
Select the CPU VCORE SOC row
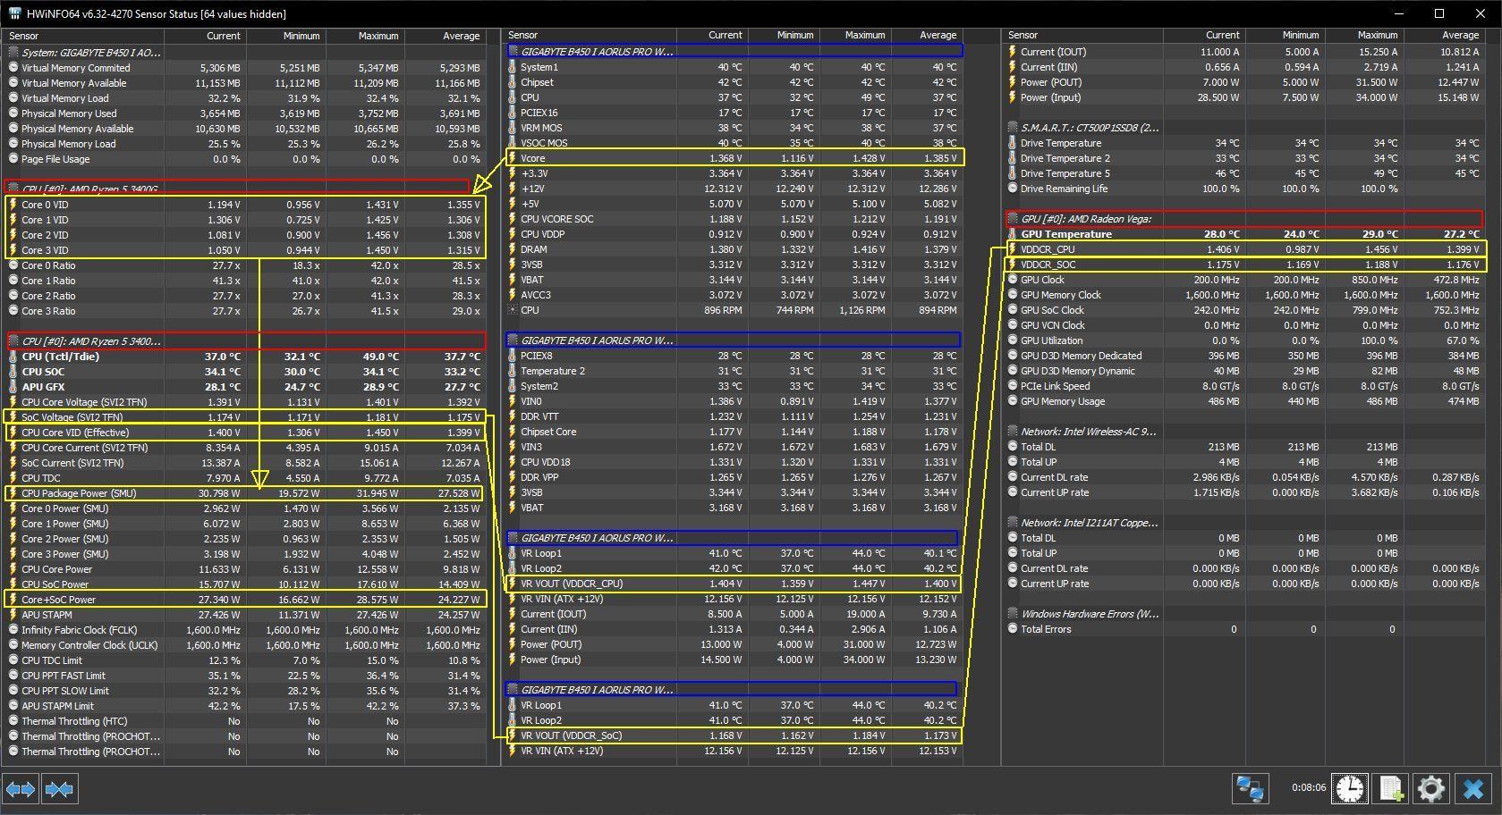(x=734, y=219)
